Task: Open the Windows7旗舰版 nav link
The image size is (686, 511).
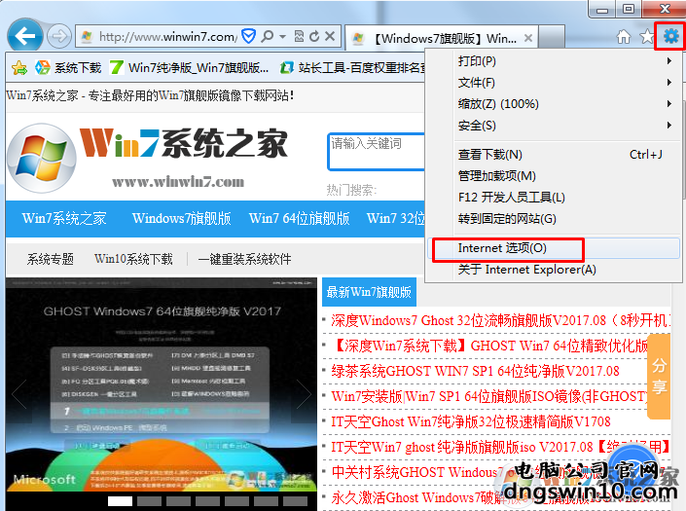Action: pyautogui.click(x=182, y=218)
